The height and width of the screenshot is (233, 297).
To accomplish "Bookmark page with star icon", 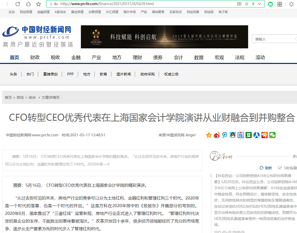I will click(x=38, y=4).
